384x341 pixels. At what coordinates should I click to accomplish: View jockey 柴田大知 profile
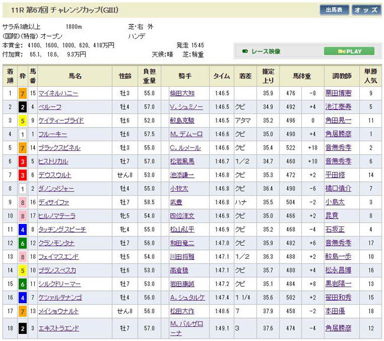coord(182,93)
